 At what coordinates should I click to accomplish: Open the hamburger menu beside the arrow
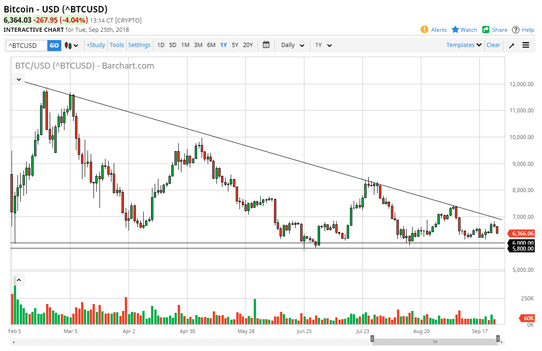525,45
